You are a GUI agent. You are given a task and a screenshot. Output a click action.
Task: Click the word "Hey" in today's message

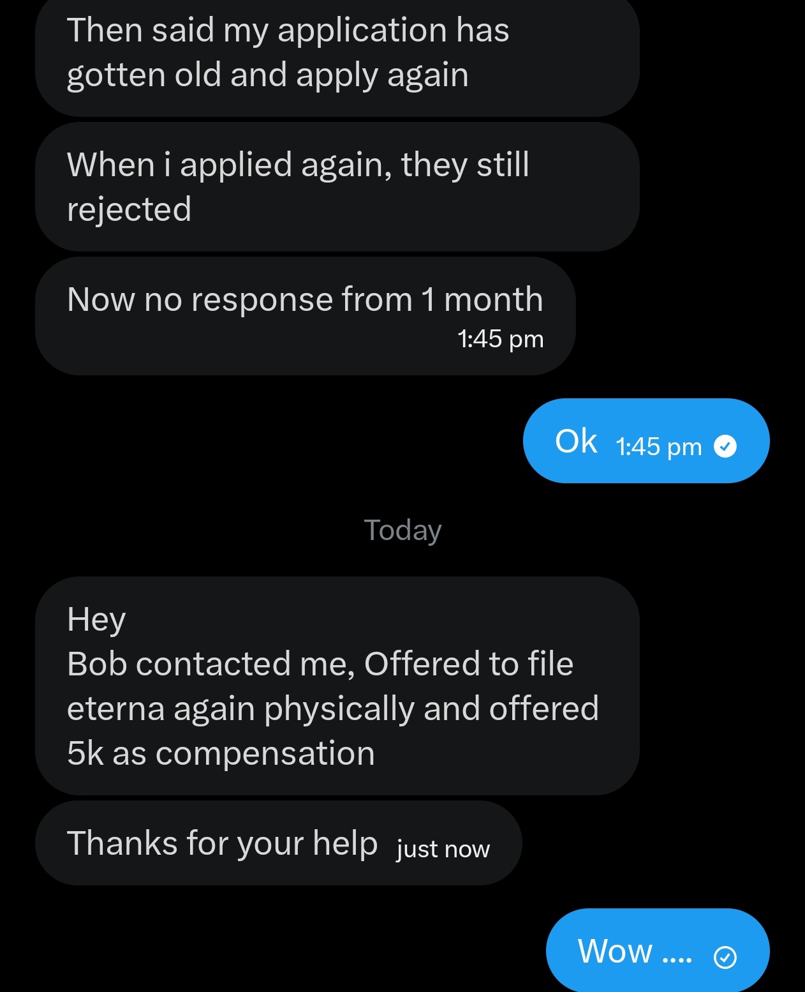coord(96,619)
